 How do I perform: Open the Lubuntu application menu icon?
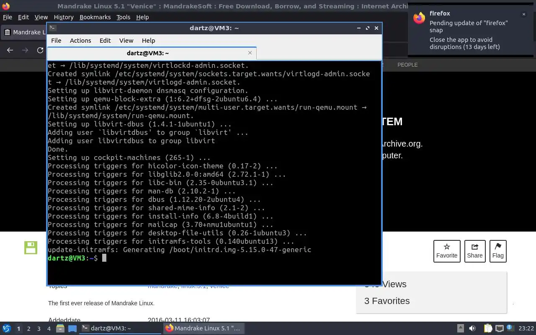[x=6, y=328]
